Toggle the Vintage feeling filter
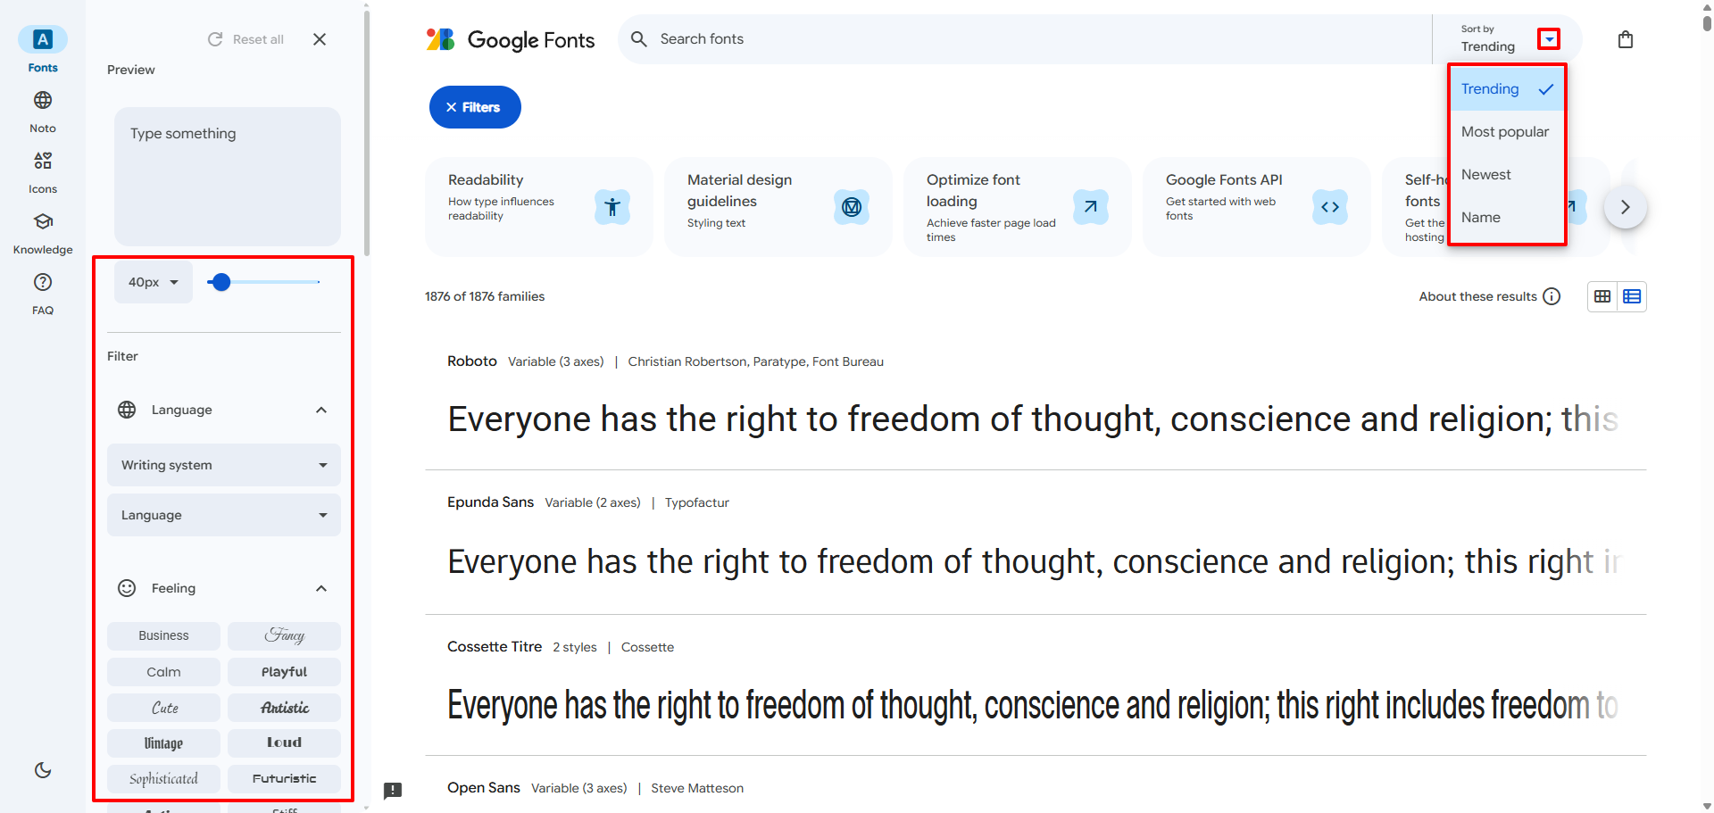 163,742
